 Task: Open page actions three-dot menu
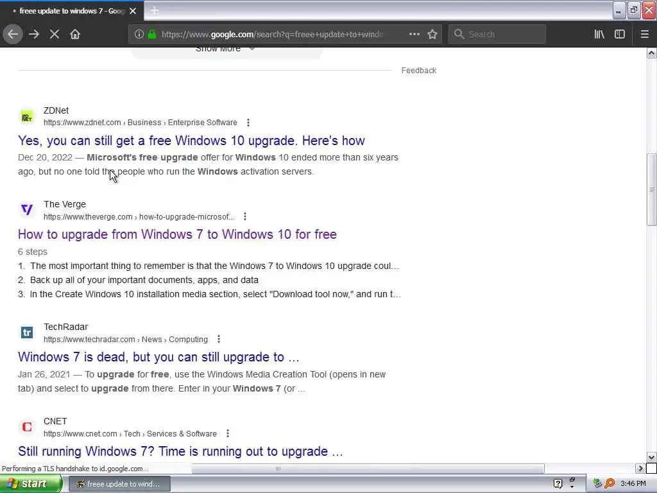coord(414,34)
